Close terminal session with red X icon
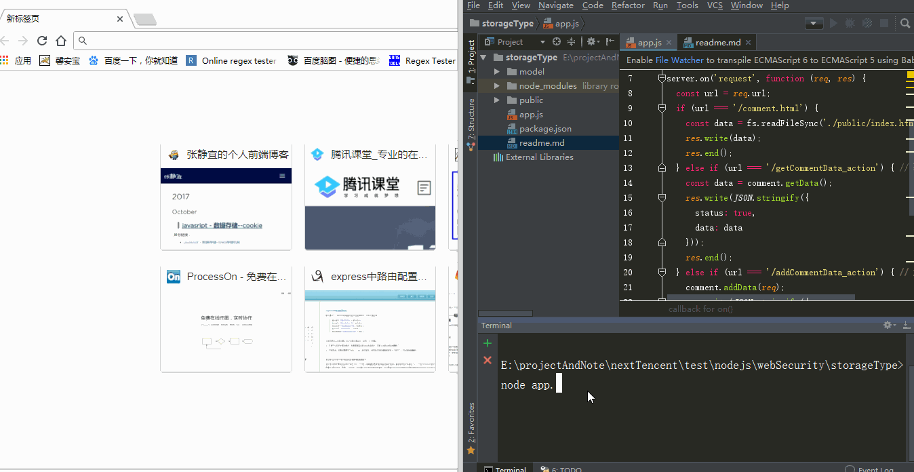 coord(487,360)
